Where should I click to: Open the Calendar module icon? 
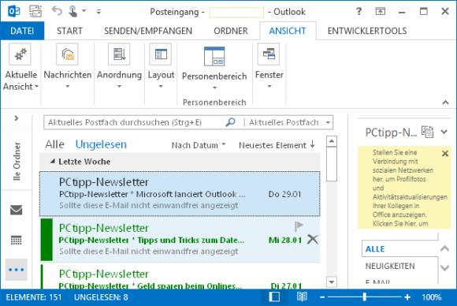tap(17, 240)
